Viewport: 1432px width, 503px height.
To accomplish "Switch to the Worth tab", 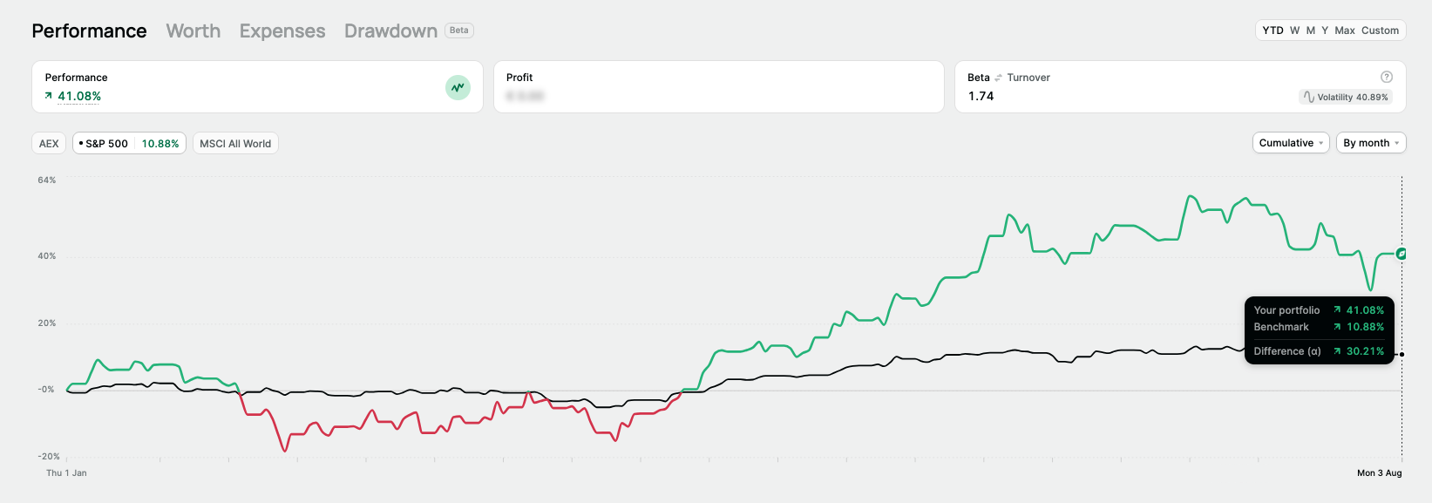I will click(x=193, y=31).
